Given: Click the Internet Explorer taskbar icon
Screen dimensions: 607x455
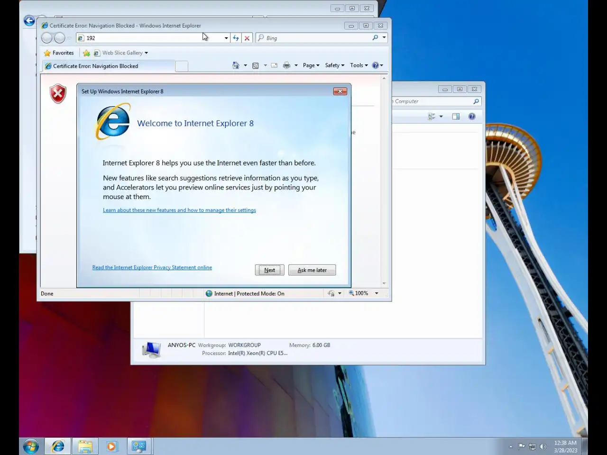Looking at the screenshot, I should pyautogui.click(x=58, y=446).
